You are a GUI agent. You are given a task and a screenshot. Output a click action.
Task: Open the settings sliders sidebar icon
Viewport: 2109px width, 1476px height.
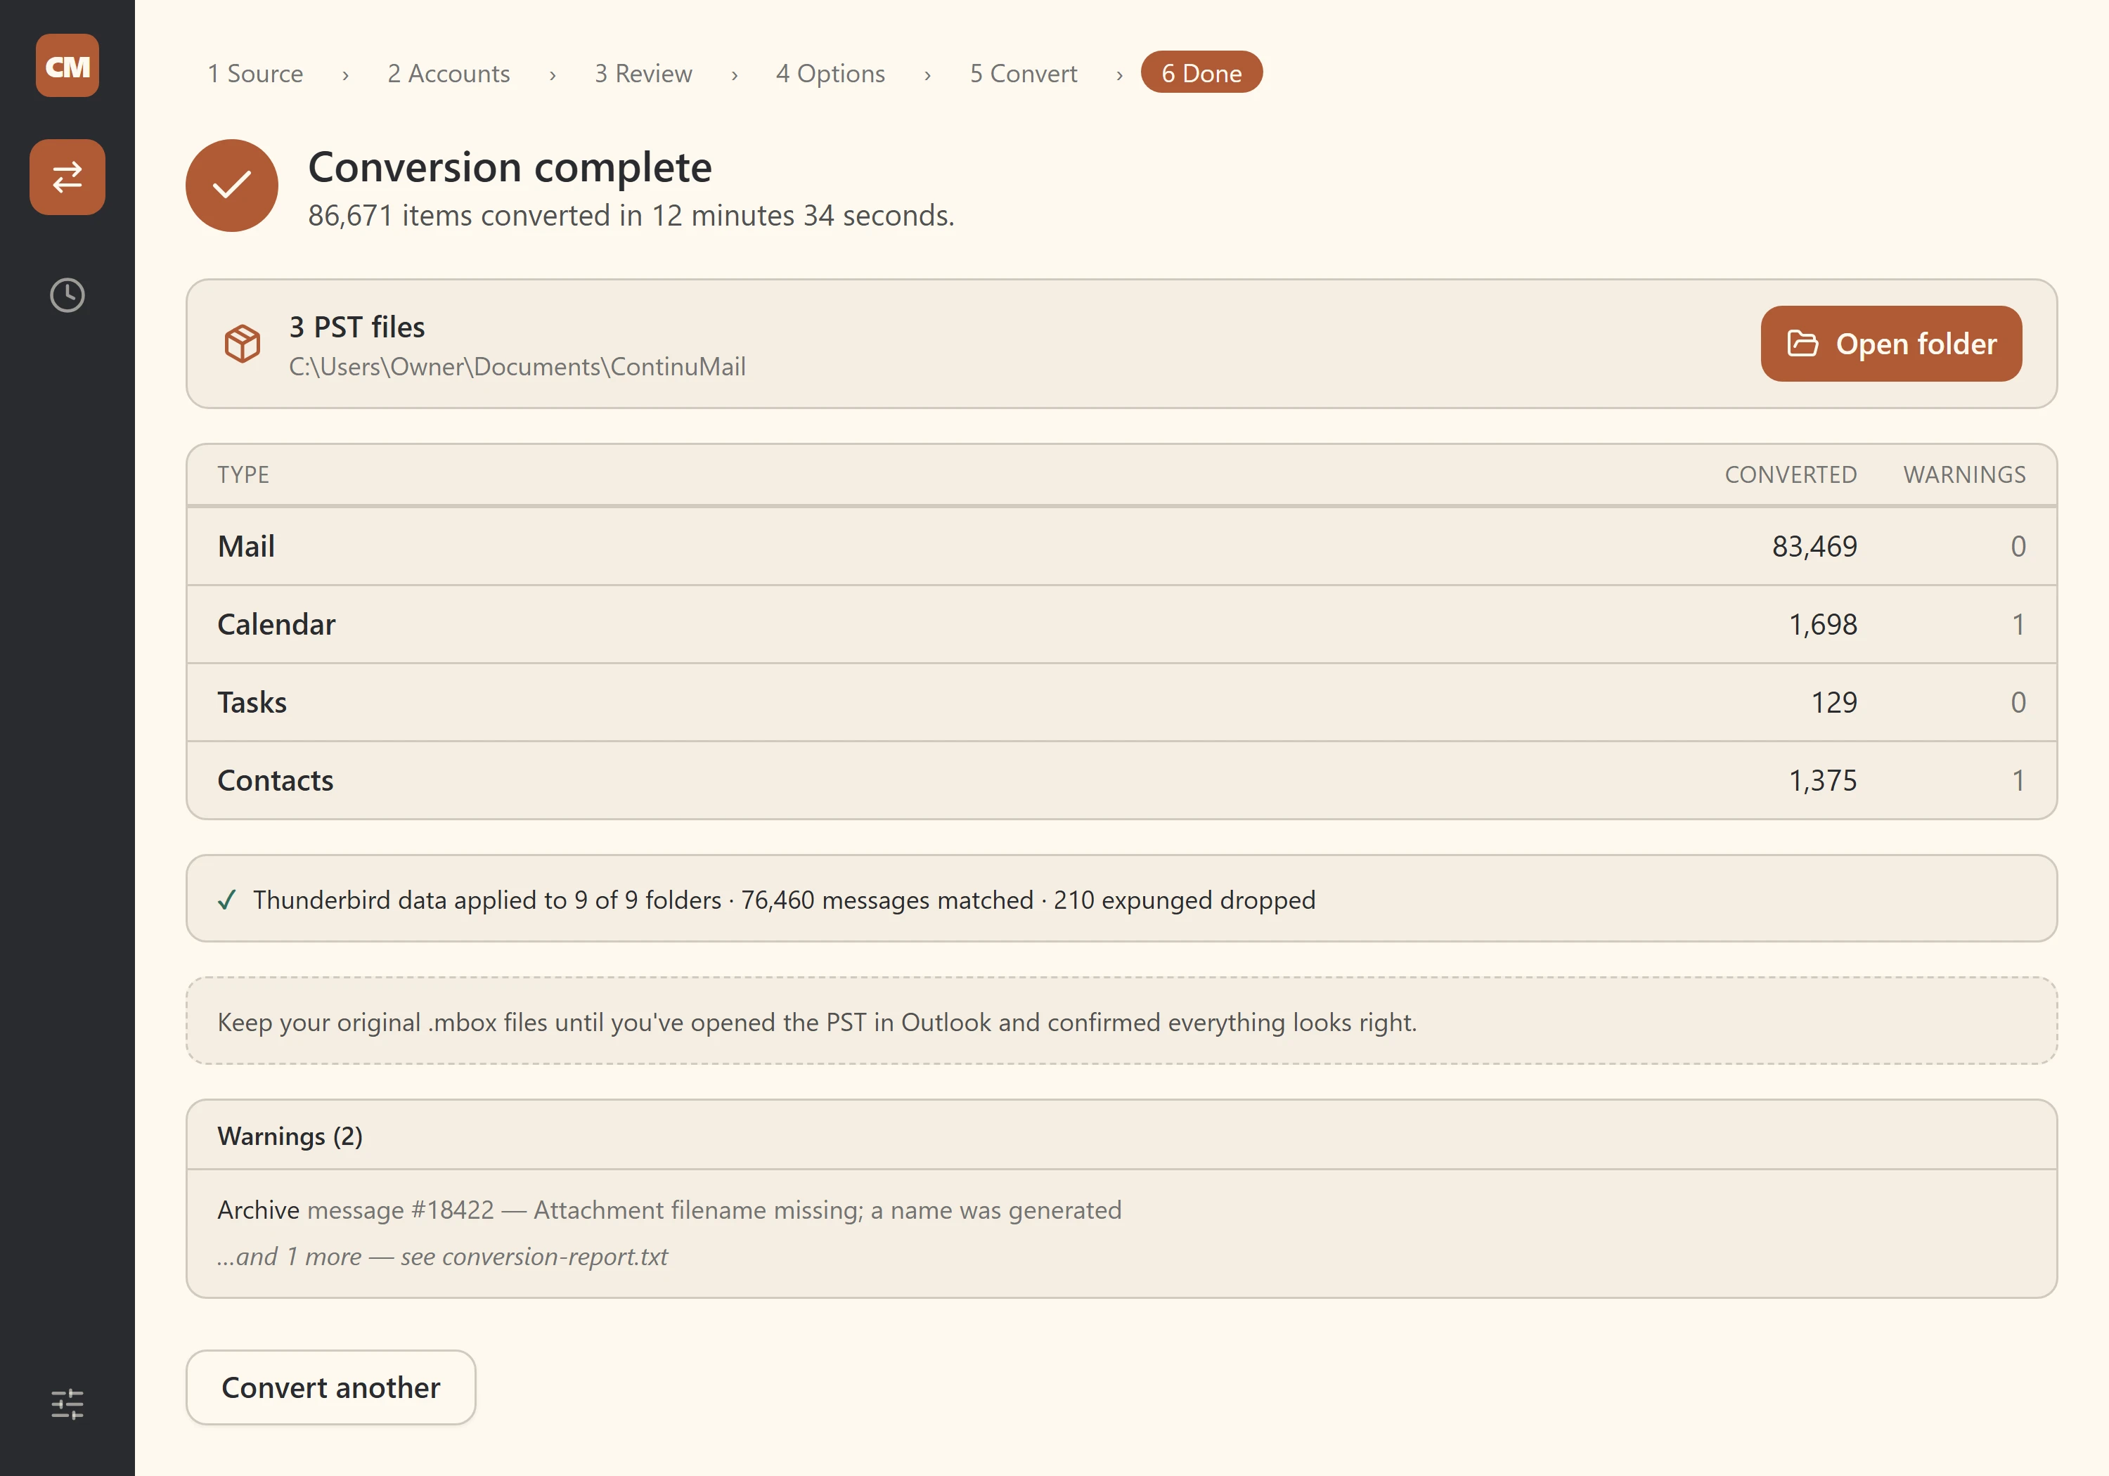(67, 1404)
